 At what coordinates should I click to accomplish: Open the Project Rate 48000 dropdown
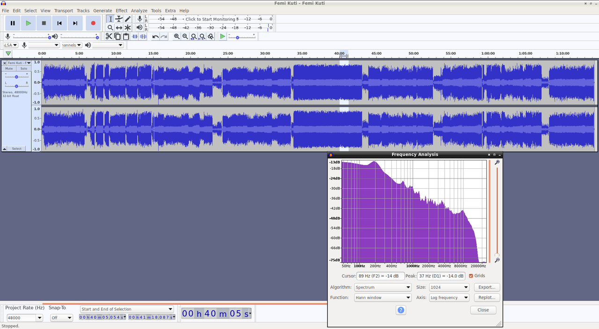click(24, 318)
